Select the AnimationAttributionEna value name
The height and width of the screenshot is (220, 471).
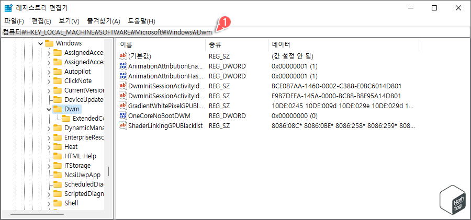[x=166, y=66]
